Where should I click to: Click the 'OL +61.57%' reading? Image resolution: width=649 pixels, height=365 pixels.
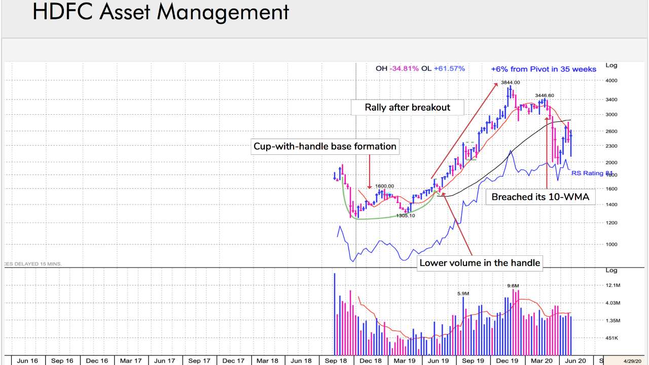pos(443,69)
